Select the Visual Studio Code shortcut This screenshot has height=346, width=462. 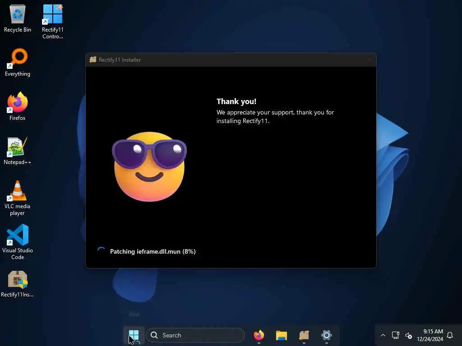pos(18,242)
